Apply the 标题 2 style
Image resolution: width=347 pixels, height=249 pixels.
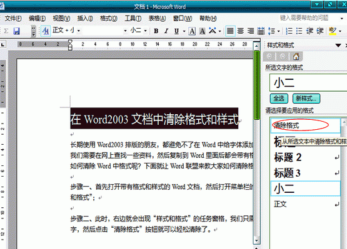pos(305,157)
